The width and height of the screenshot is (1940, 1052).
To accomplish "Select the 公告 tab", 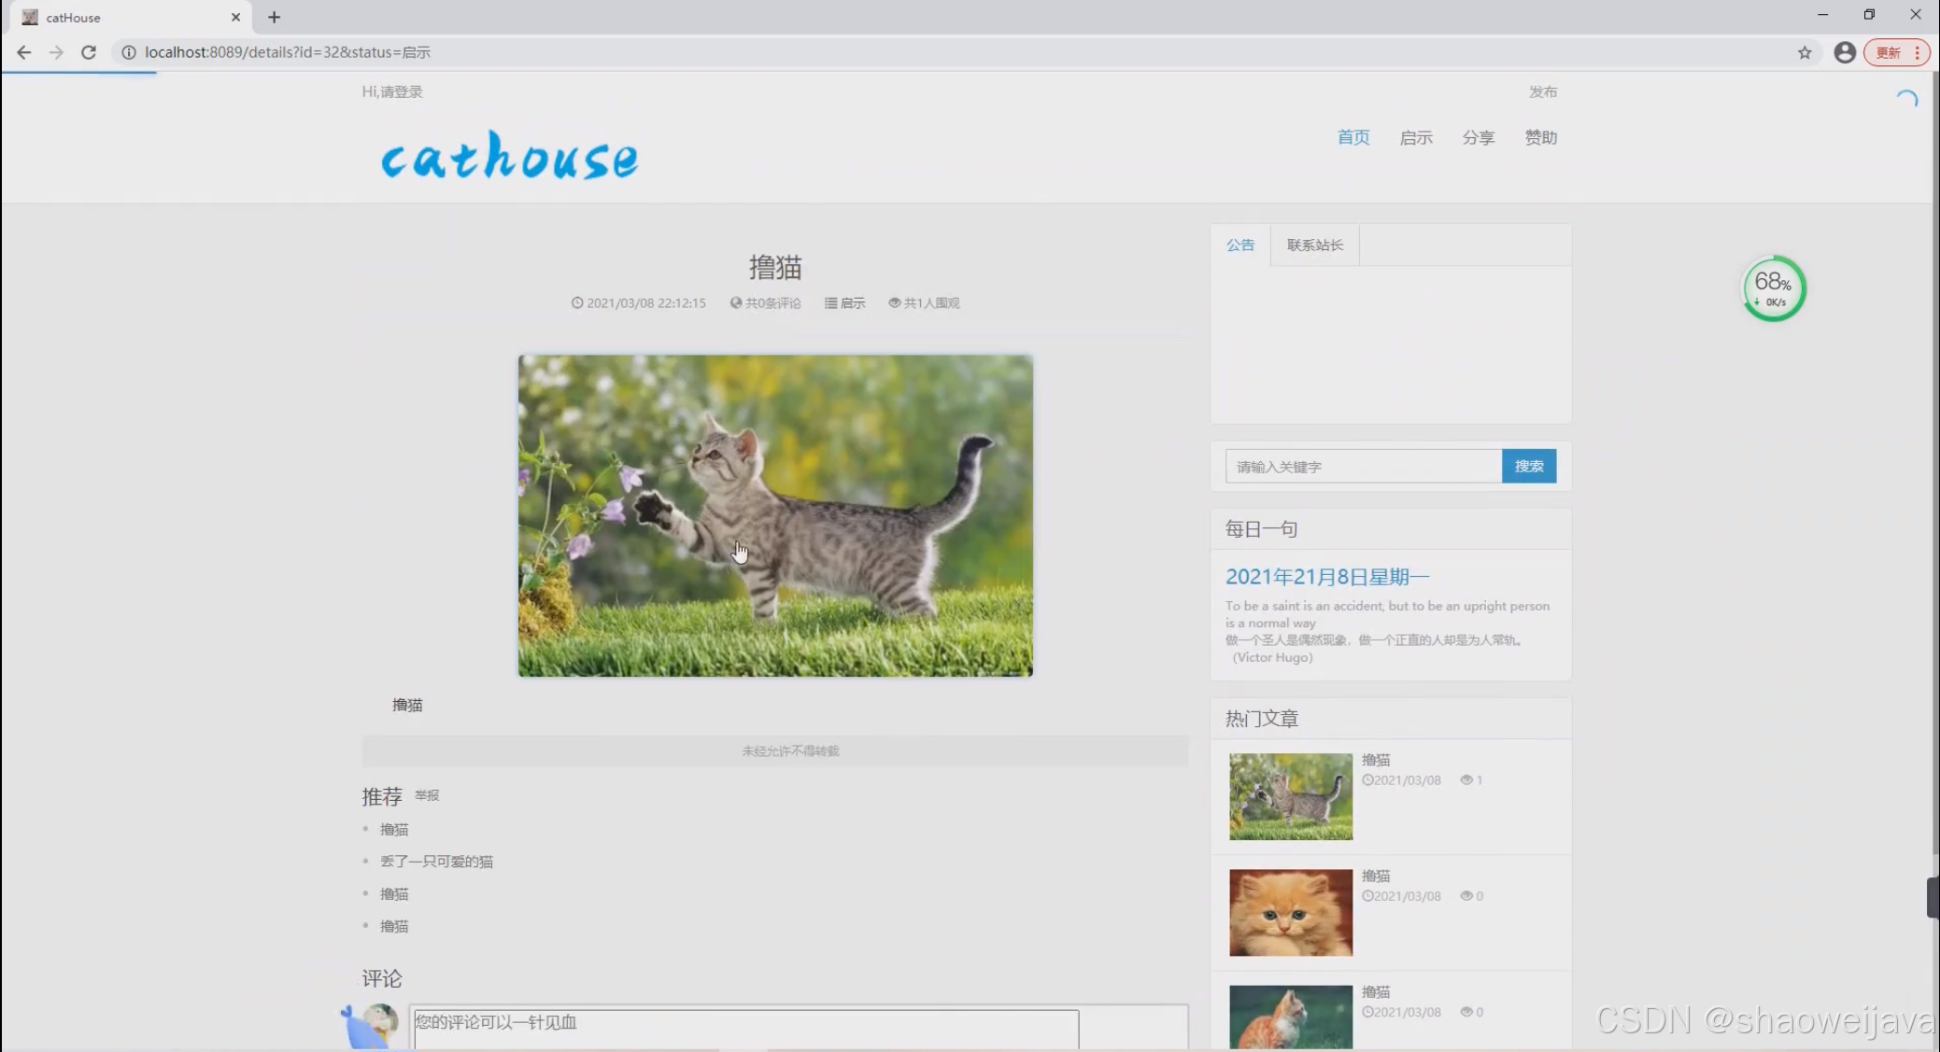I will click(x=1240, y=245).
